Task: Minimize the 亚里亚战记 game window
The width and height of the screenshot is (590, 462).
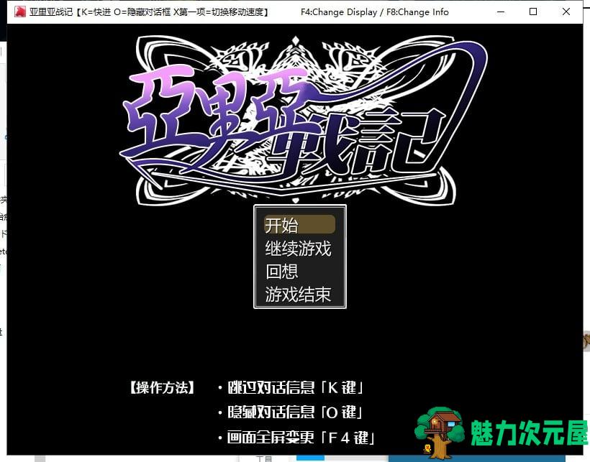Action: [x=501, y=11]
